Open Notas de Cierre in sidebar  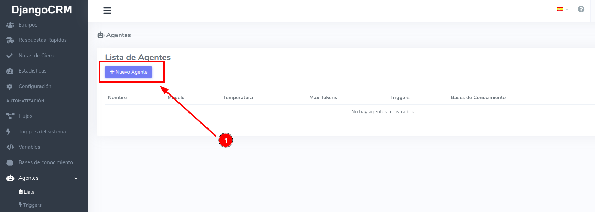[x=37, y=56]
